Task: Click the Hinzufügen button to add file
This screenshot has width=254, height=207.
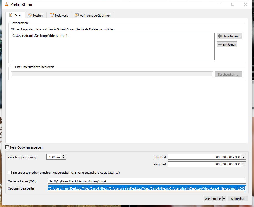Action: pos(229,36)
